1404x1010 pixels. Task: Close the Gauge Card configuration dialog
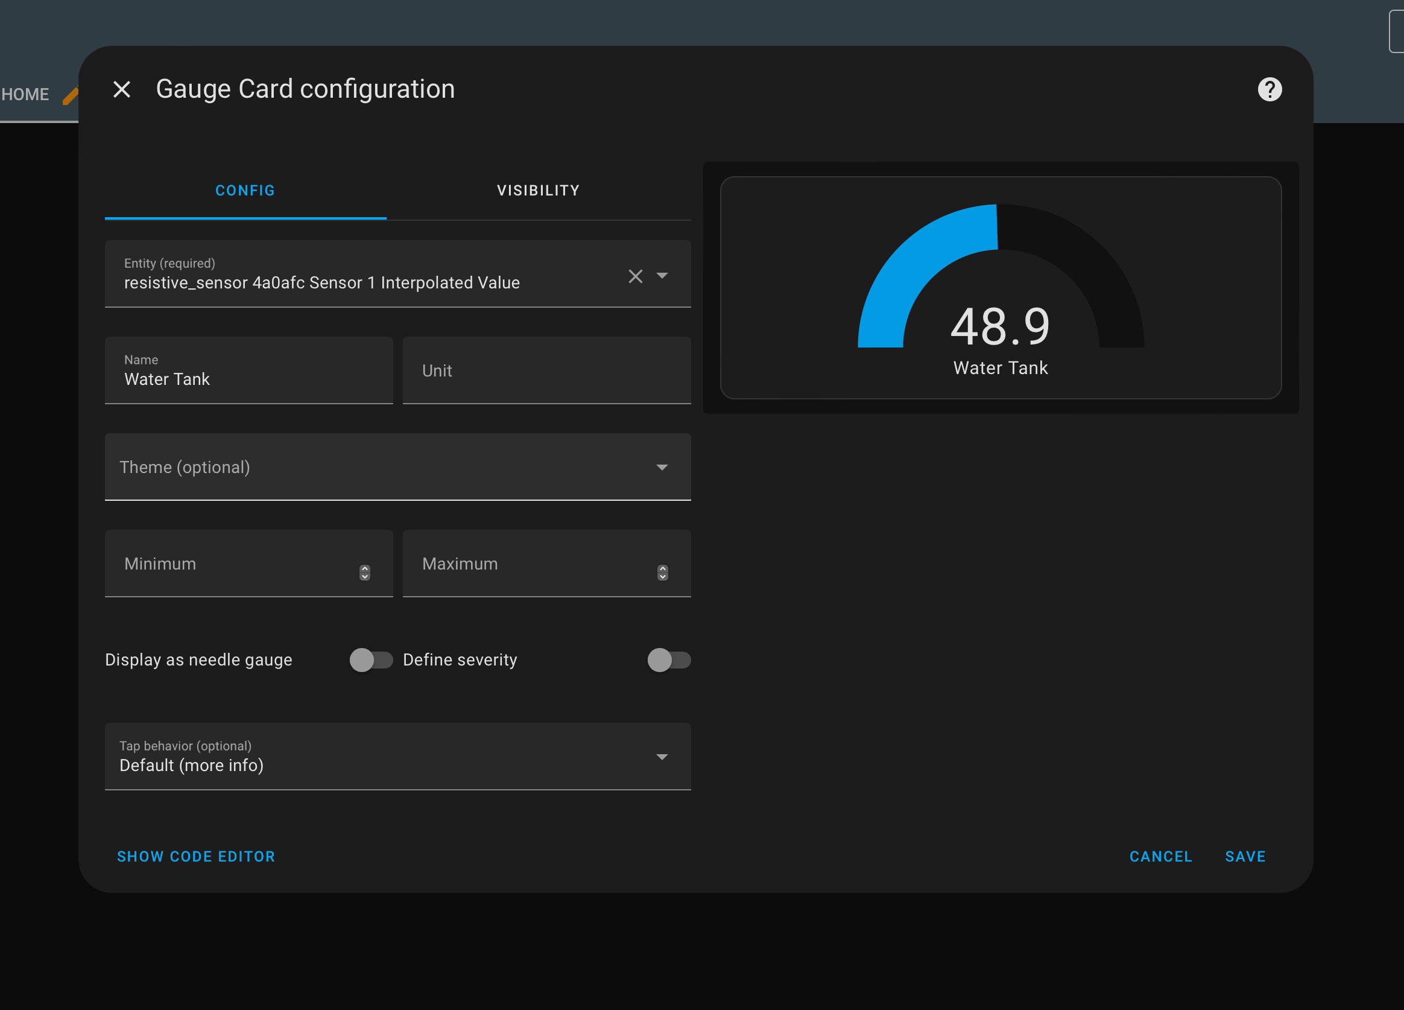pos(122,89)
